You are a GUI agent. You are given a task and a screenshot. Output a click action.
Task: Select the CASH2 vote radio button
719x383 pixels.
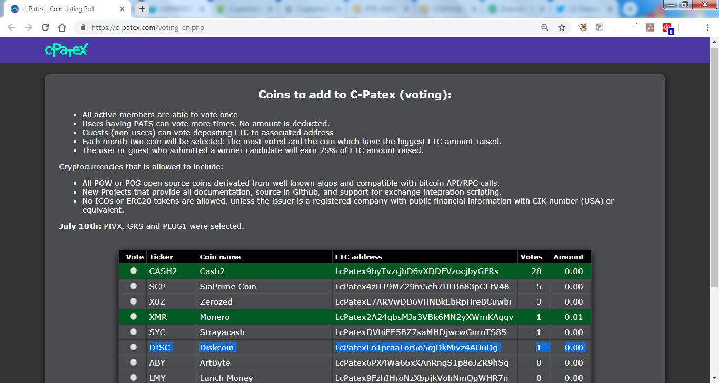[133, 270]
